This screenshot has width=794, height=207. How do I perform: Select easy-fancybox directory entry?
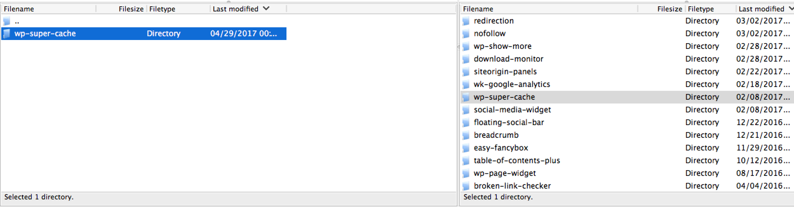pyautogui.click(x=627, y=148)
